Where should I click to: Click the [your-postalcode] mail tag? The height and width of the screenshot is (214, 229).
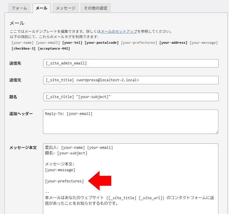[101, 43]
